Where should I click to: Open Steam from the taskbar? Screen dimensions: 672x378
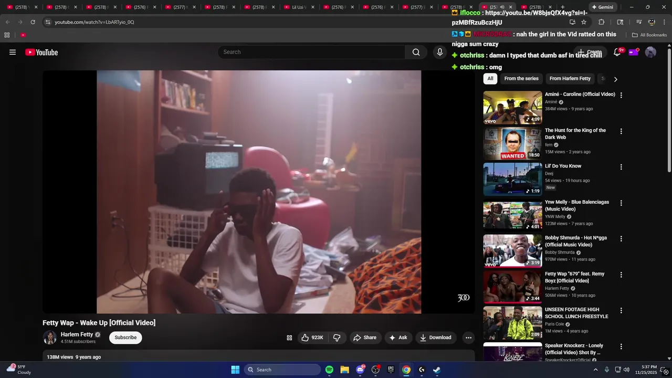tap(437, 370)
